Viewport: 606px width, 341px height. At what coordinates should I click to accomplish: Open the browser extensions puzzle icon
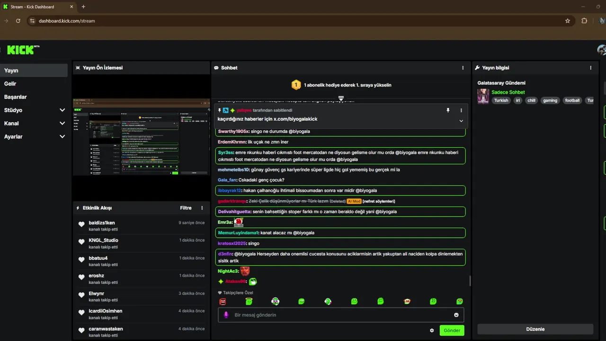(584, 21)
